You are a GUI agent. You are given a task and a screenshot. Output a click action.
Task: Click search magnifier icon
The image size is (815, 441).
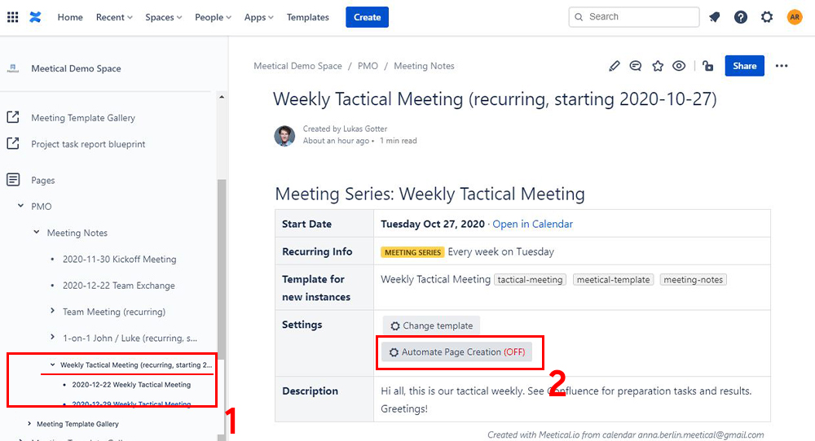coord(579,17)
